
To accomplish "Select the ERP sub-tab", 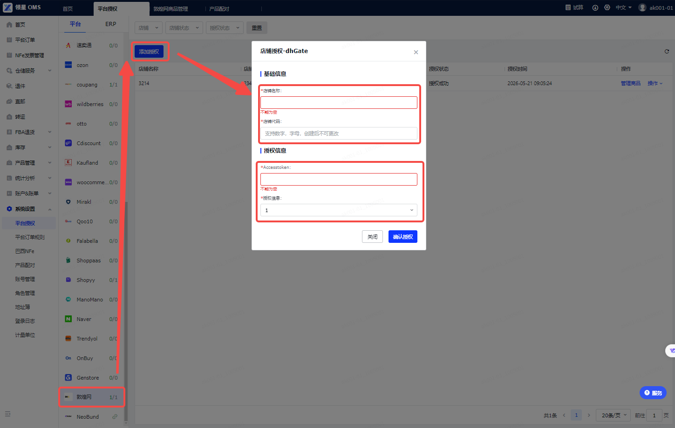I will [x=111, y=24].
